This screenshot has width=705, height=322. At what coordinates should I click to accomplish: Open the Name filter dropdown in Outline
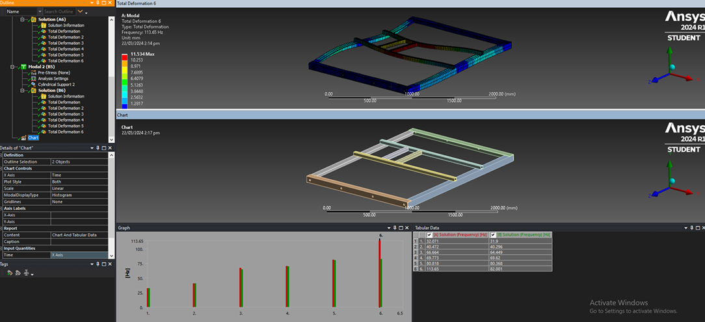(40, 12)
